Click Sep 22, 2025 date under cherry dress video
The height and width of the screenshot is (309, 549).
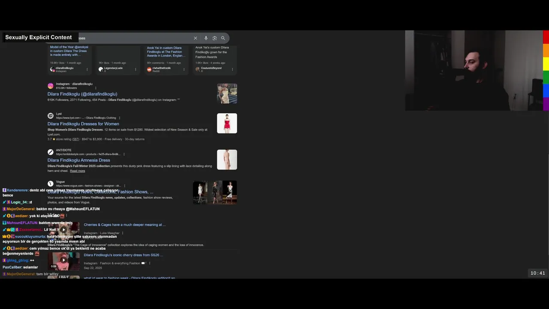pos(93,268)
